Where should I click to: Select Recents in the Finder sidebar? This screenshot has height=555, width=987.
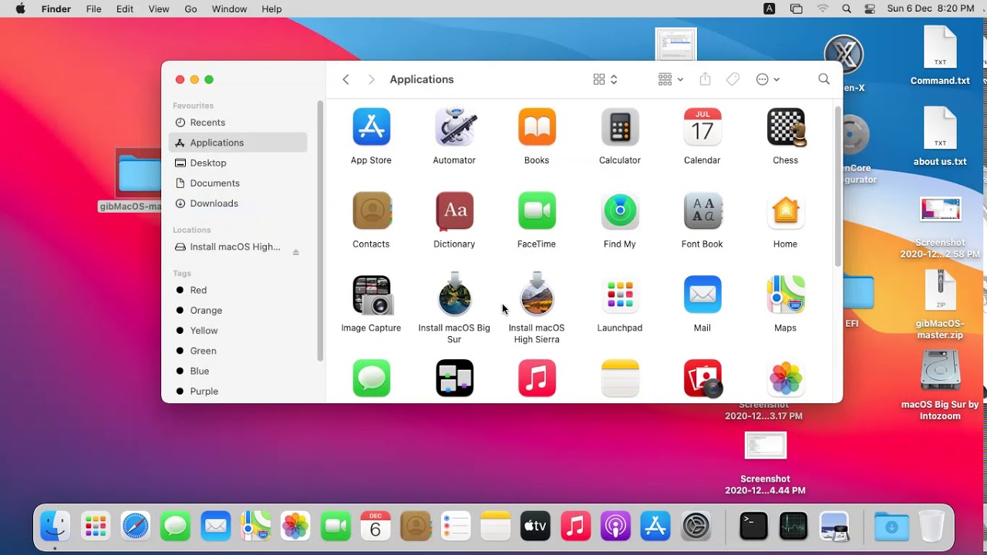point(237,123)
